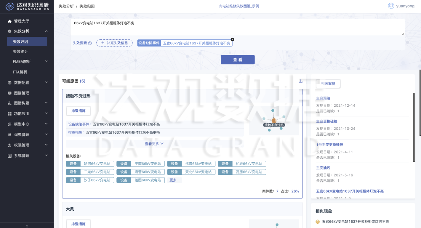This screenshot has height=228, width=421.
Task: Expand the 数据配置 menu chevron
Action: [46, 82]
